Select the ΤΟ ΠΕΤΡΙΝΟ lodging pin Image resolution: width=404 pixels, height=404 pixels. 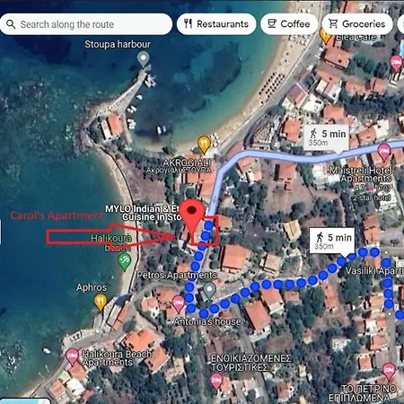point(389,371)
